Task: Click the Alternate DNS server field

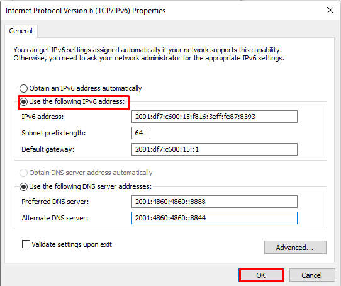Action: (214, 218)
